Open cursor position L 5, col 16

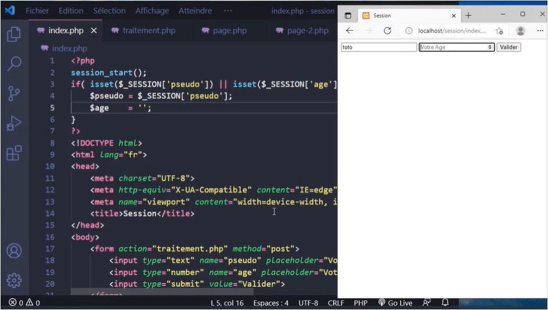pyautogui.click(x=227, y=302)
